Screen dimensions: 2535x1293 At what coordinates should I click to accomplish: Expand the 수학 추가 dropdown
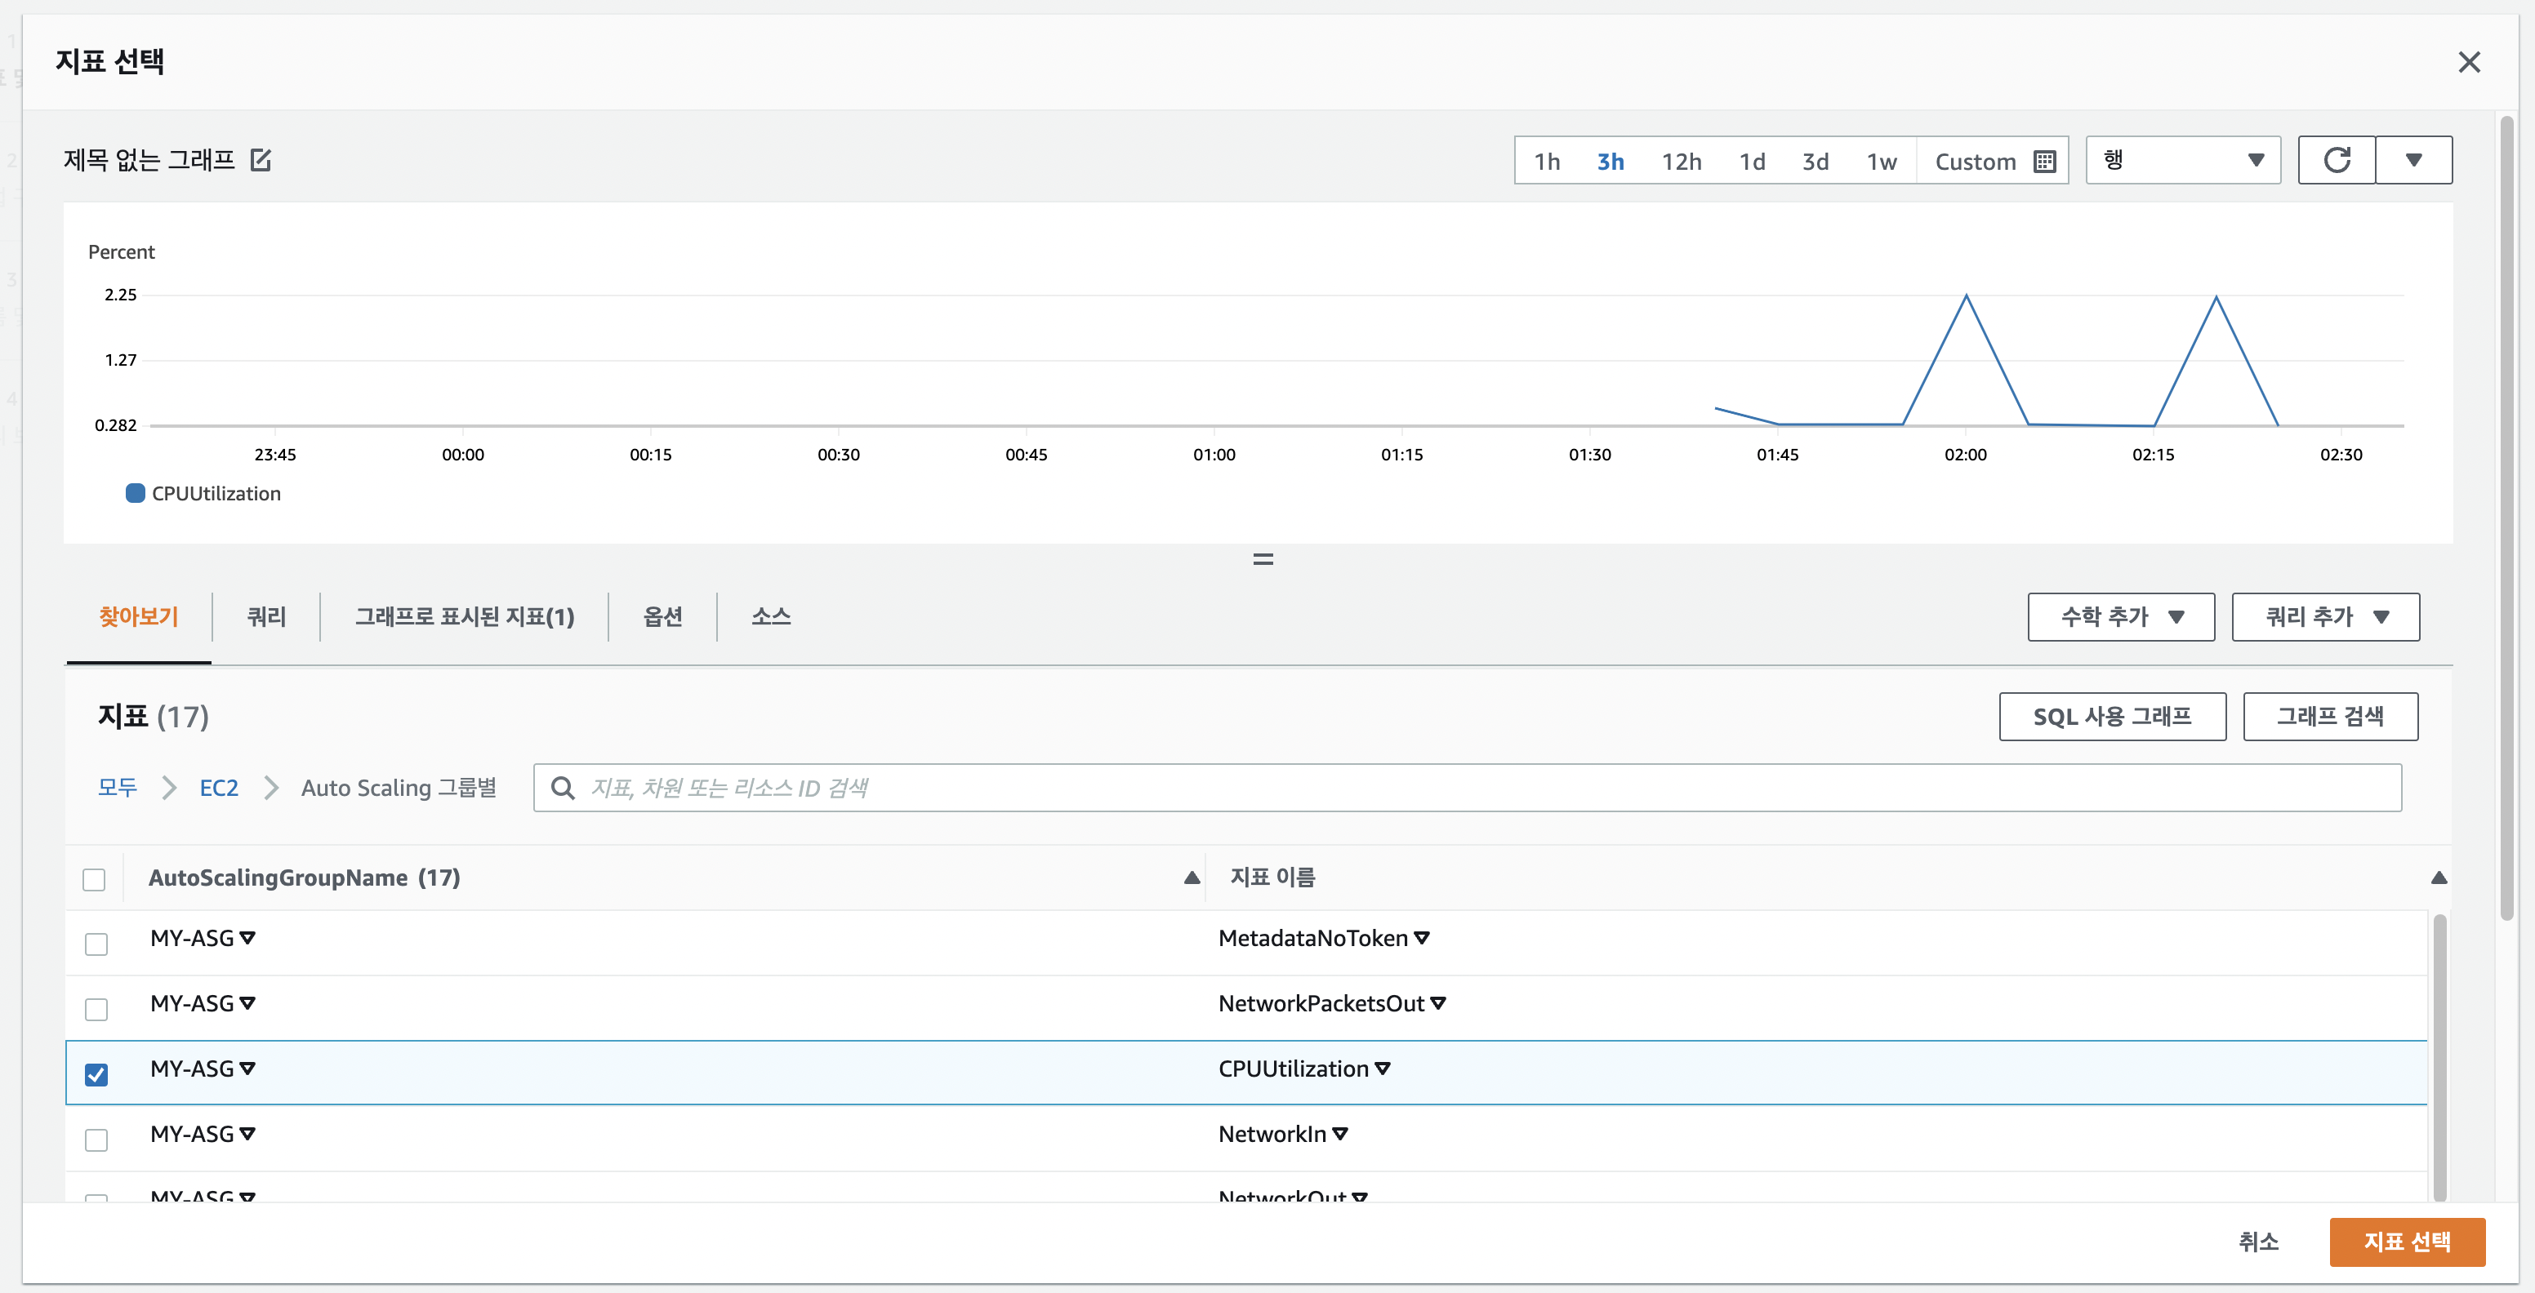pyautogui.click(x=2121, y=616)
